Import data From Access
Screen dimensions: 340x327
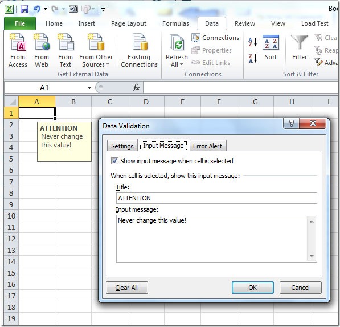(18, 50)
